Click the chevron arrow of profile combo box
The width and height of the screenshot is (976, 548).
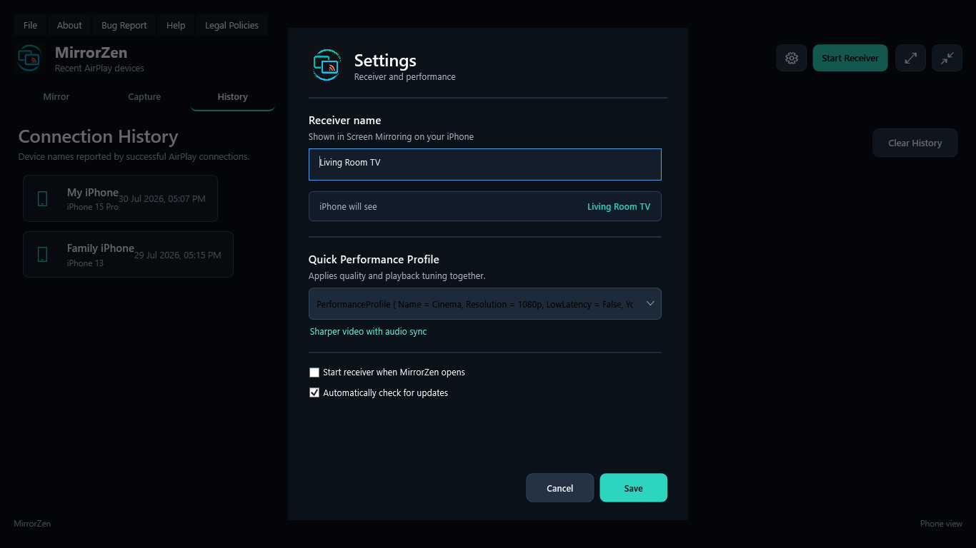(x=650, y=304)
